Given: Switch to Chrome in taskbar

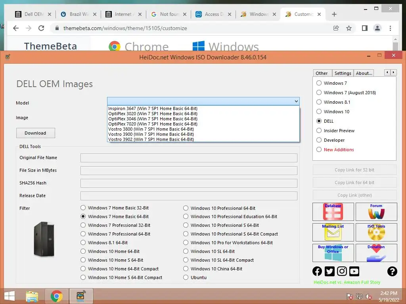Looking at the screenshot, I should pos(56,296).
